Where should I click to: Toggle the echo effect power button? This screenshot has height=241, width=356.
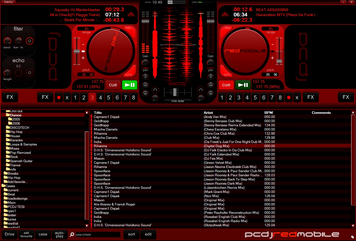(29, 73)
